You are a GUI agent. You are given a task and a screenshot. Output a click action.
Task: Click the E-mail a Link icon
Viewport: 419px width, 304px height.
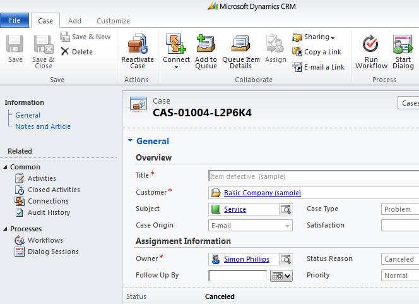click(297, 67)
